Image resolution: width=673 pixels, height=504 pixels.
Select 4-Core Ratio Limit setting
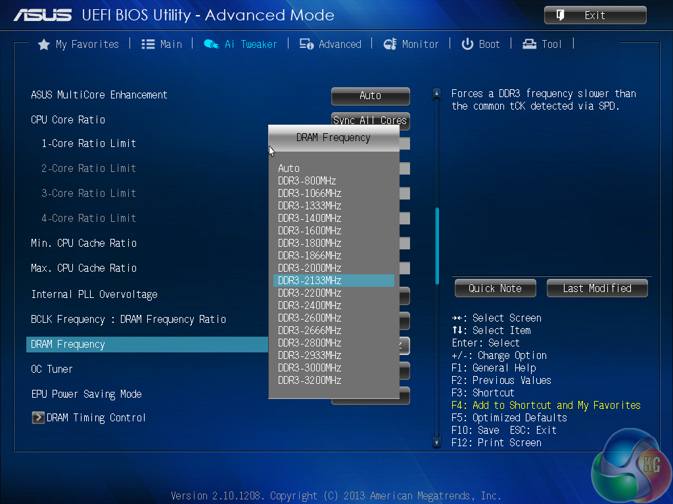tap(89, 218)
